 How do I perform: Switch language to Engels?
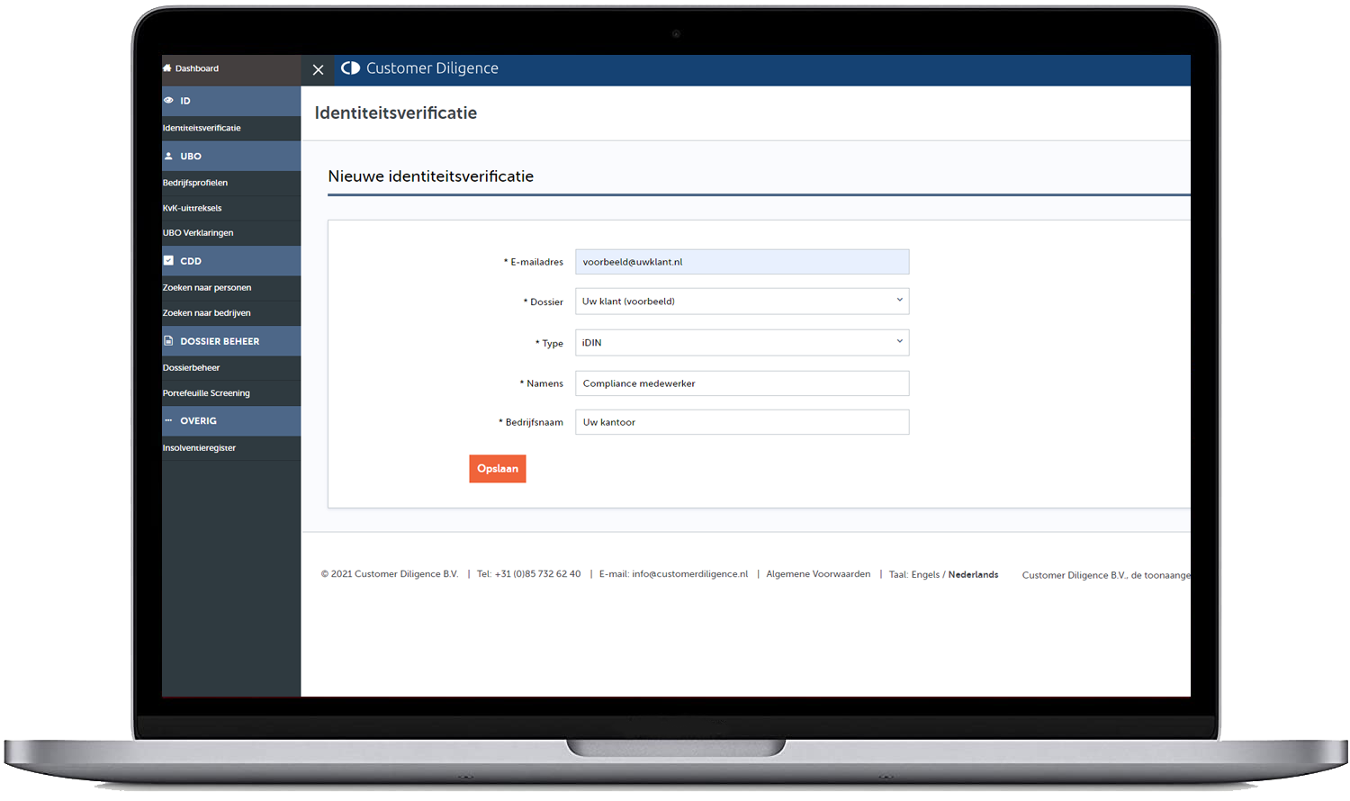(925, 574)
